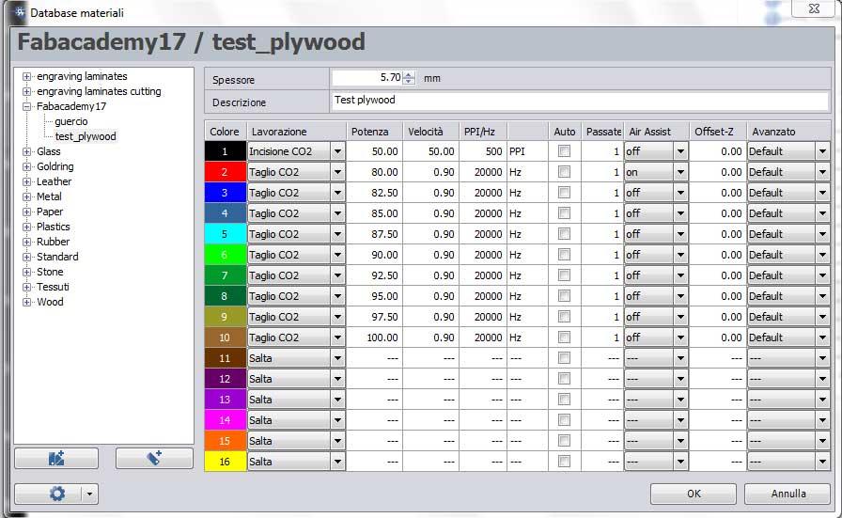Check the Auto box for row 16
Viewport: 842px width, 518px height.
[x=564, y=462]
